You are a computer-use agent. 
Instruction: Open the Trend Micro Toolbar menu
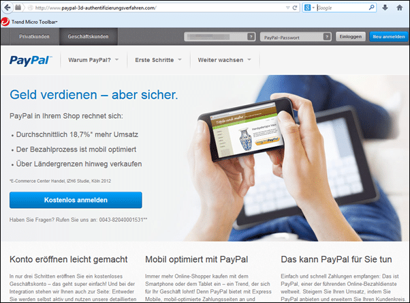(34, 22)
